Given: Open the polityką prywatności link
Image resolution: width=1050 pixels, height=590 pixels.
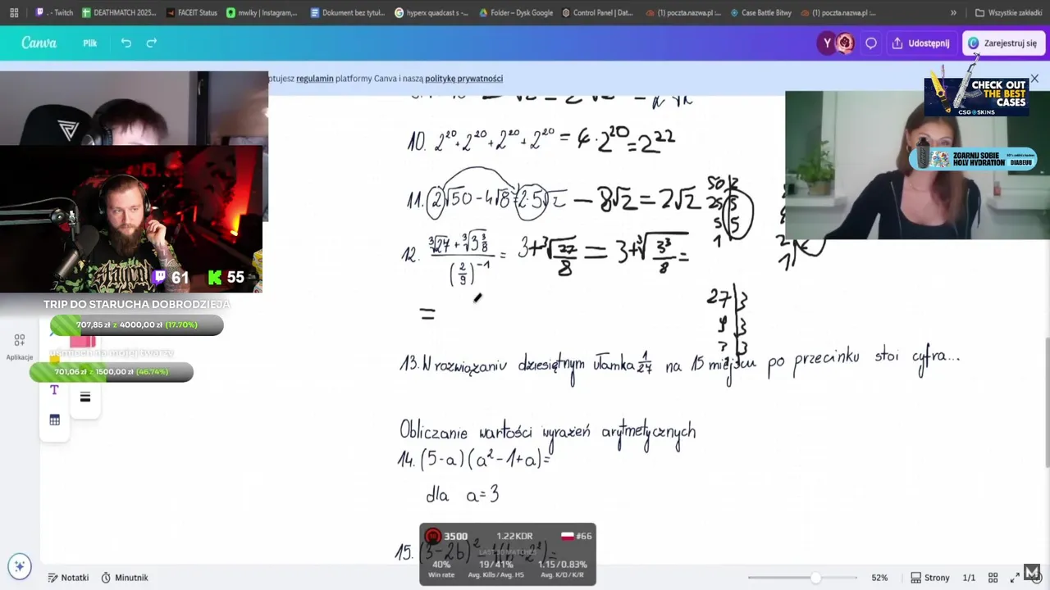Looking at the screenshot, I should [464, 79].
